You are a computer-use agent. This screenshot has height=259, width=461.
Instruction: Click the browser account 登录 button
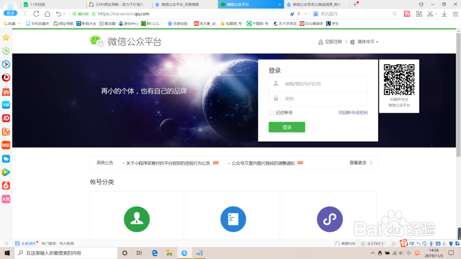(x=10, y=13)
